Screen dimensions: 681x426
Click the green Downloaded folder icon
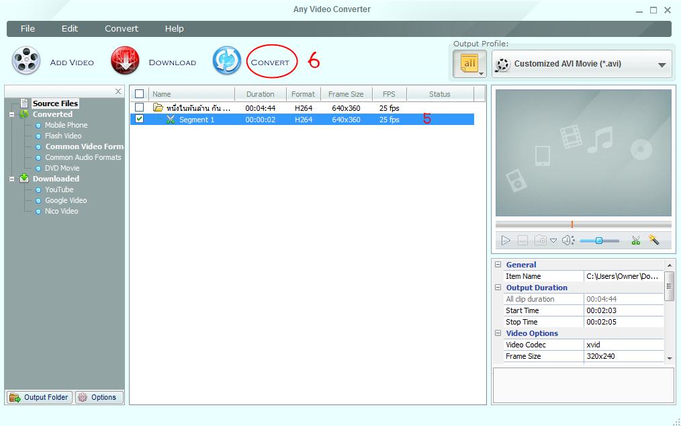24,178
